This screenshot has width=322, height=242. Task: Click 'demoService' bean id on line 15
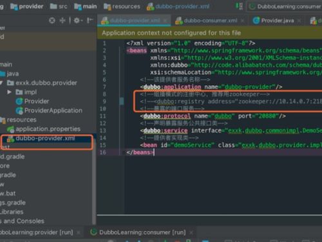point(193,145)
